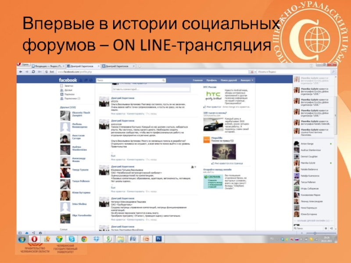
Task: Click the HTC Россия ad logo
Action: [213, 96]
